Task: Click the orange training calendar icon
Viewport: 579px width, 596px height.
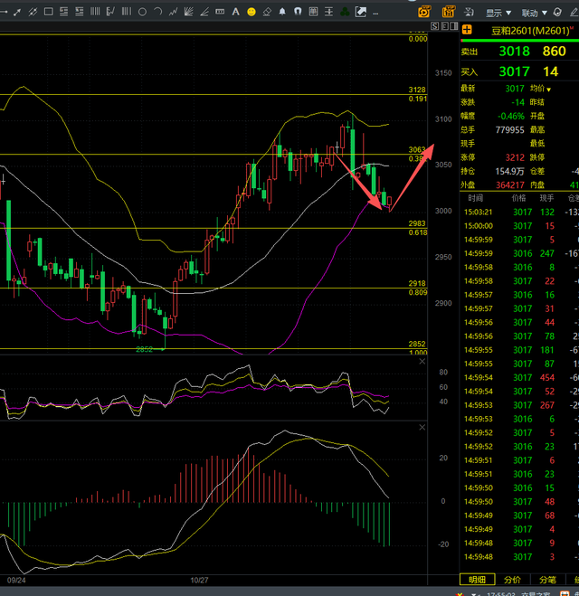Action: coord(448,12)
